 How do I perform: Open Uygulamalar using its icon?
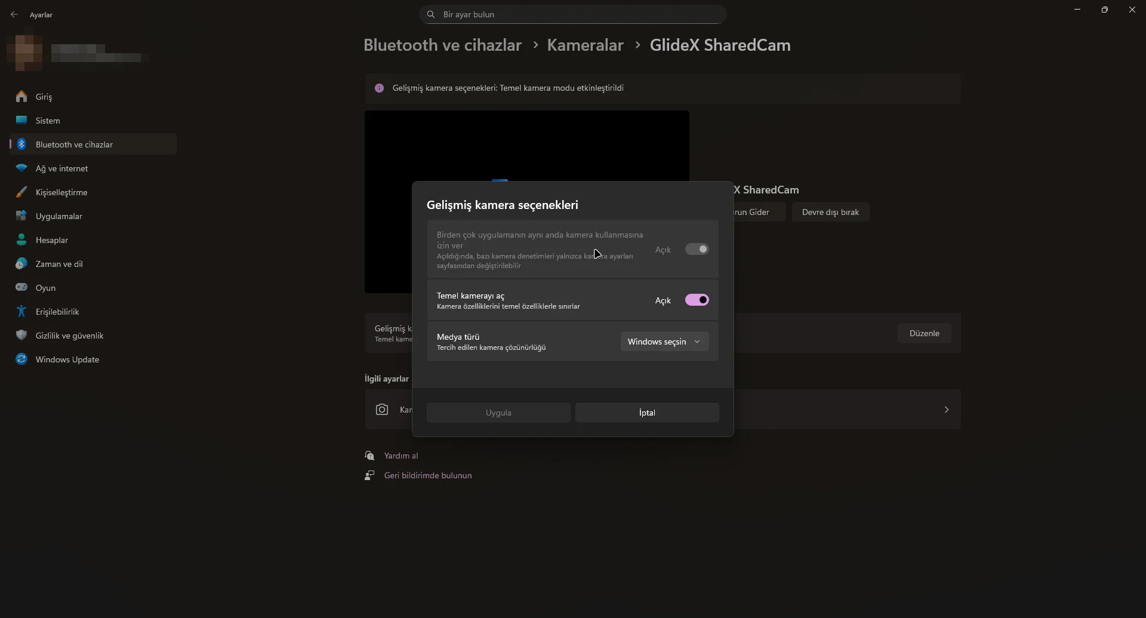coord(21,216)
